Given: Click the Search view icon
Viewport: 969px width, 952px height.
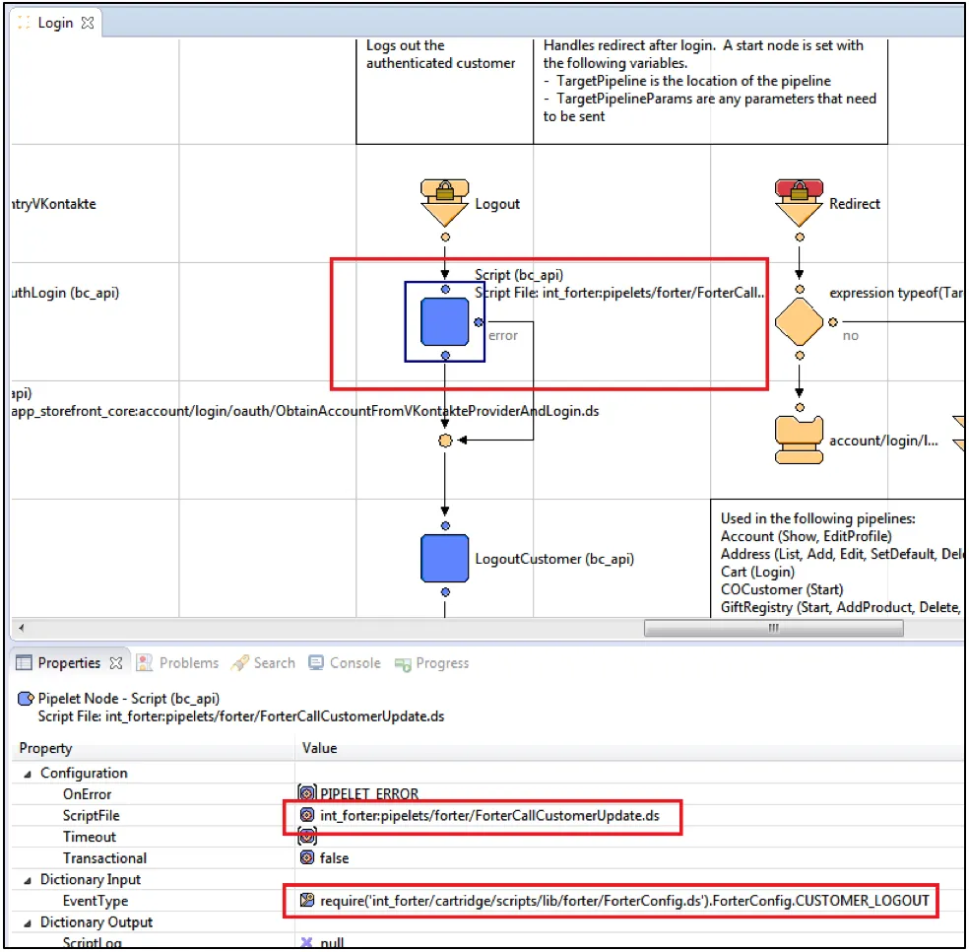Looking at the screenshot, I should click(239, 663).
